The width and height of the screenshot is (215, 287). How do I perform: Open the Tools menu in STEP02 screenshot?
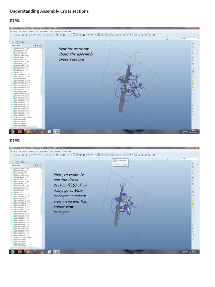click(x=51, y=151)
